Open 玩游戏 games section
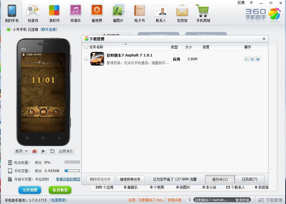Viewport: 286px width, 204px height. coord(33,13)
